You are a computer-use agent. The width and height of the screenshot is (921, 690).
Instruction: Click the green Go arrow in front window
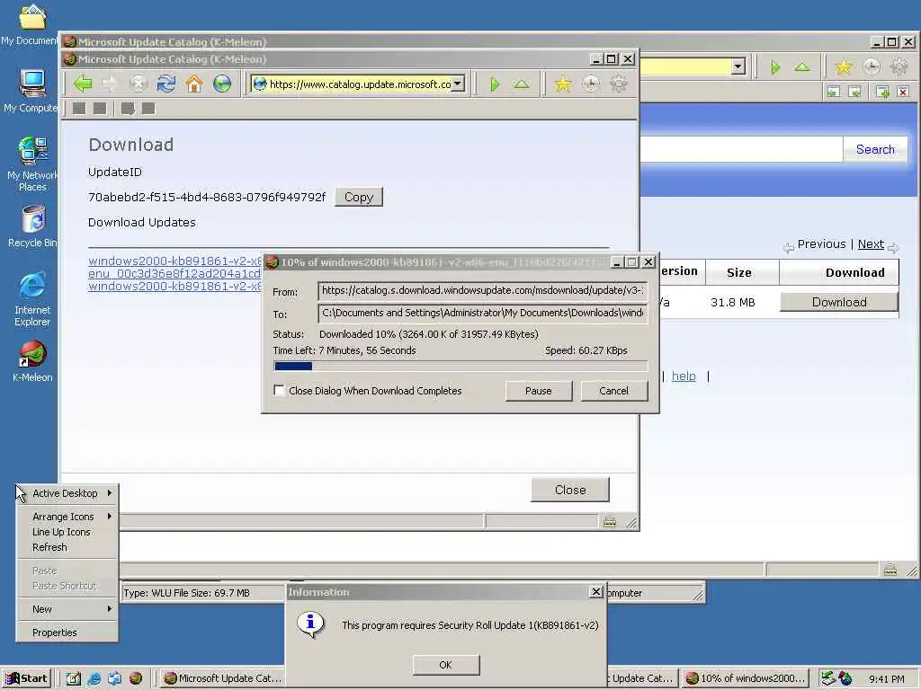coord(495,84)
